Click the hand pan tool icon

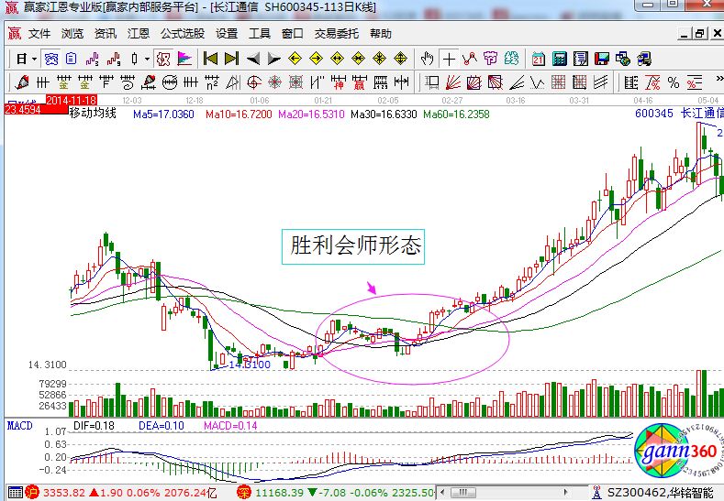tap(426, 59)
